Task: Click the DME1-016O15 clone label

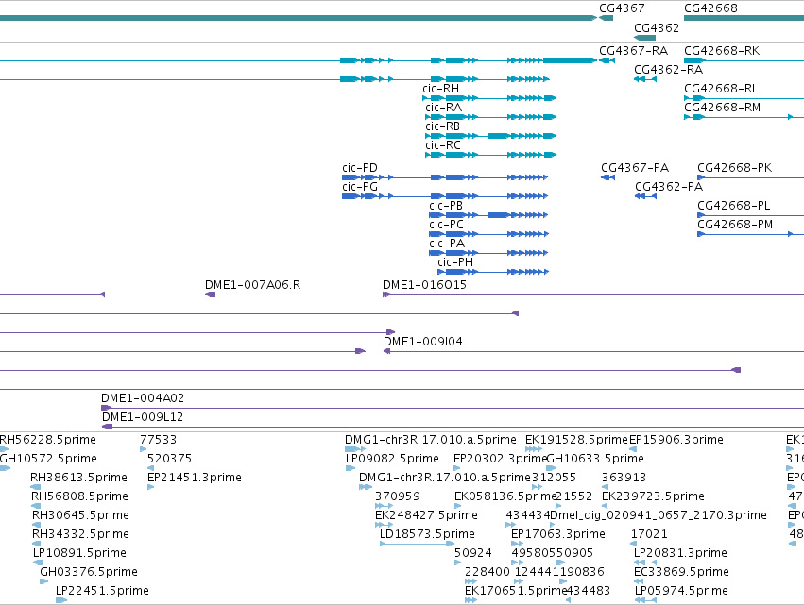Action: click(x=424, y=285)
